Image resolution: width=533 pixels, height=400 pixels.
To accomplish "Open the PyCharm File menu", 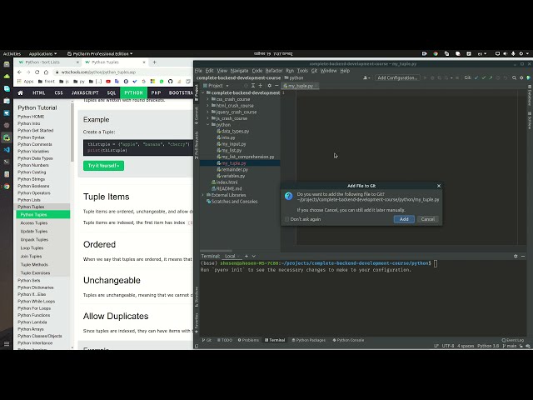I will pos(198,71).
